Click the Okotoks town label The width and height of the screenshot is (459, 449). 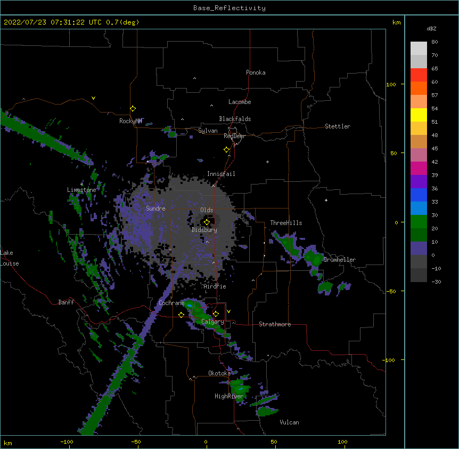[219, 373]
